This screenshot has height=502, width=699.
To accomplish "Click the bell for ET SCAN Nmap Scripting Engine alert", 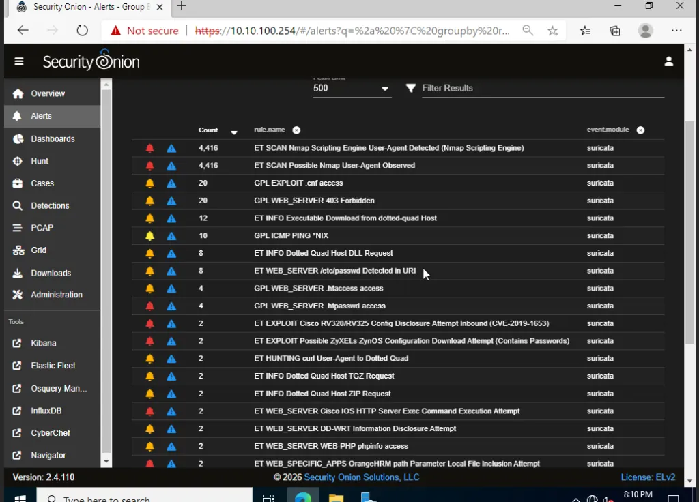I will coord(149,148).
